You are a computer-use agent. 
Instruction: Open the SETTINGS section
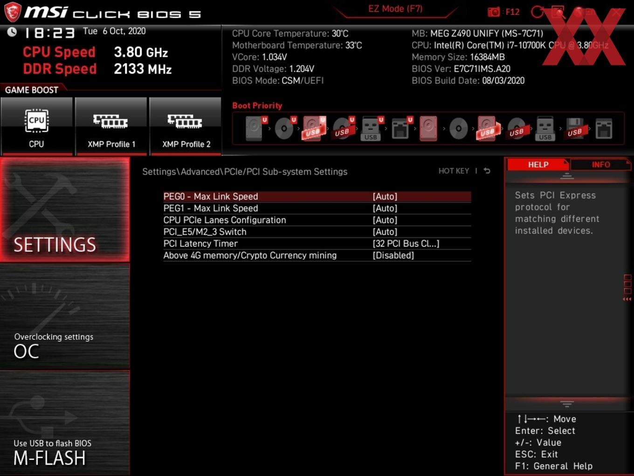[x=65, y=210]
